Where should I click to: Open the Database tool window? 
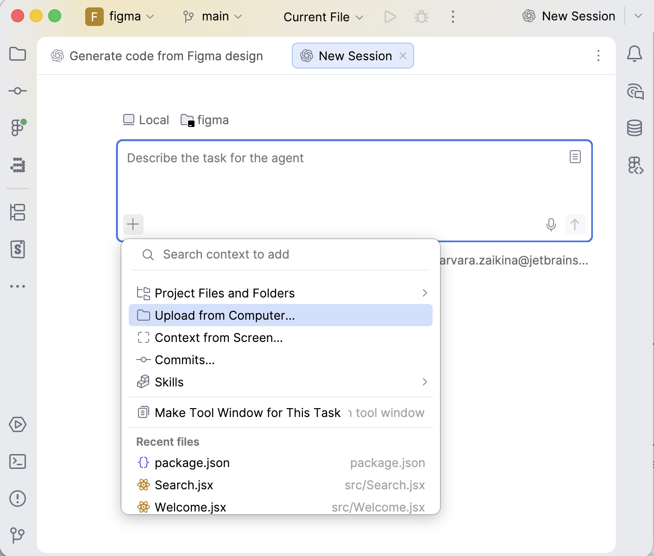pos(635,128)
